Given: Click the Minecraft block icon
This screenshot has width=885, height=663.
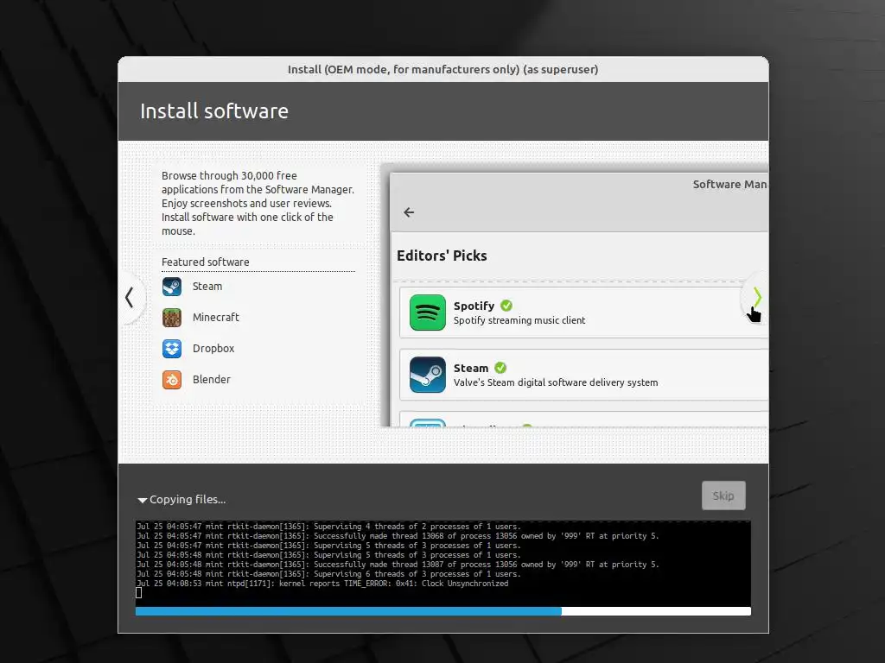Looking at the screenshot, I should tap(172, 318).
